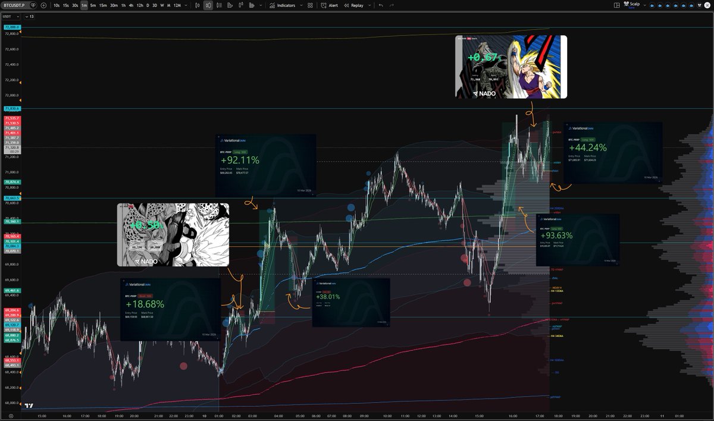
Task: Choose the 12M timeframe
Action: click(177, 5)
